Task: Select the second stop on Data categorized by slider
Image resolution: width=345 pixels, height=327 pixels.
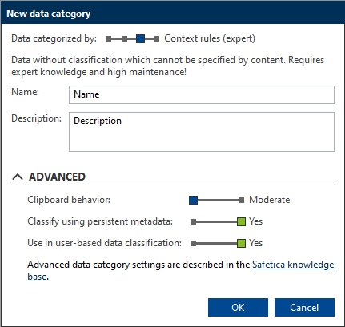Action: coord(124,39)
